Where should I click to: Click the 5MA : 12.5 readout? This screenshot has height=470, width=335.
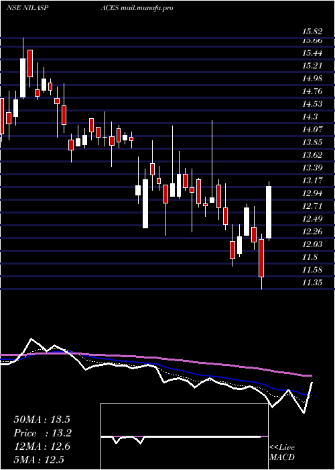point(39,459)
